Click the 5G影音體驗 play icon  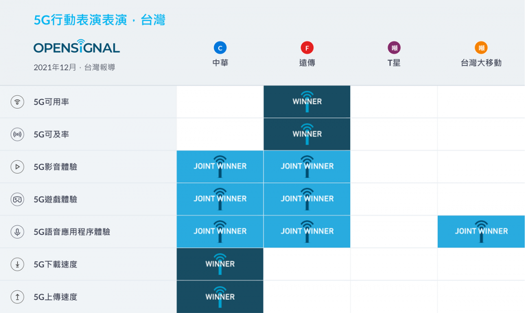(17, 167)
